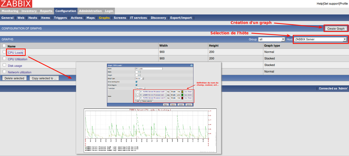Open the CPU Loads graph link

pos(16,53)
